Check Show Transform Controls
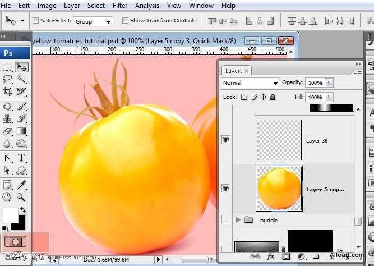The width and height of the screenshot is (374, 266). pyautogui.click(x=125, y=21)
